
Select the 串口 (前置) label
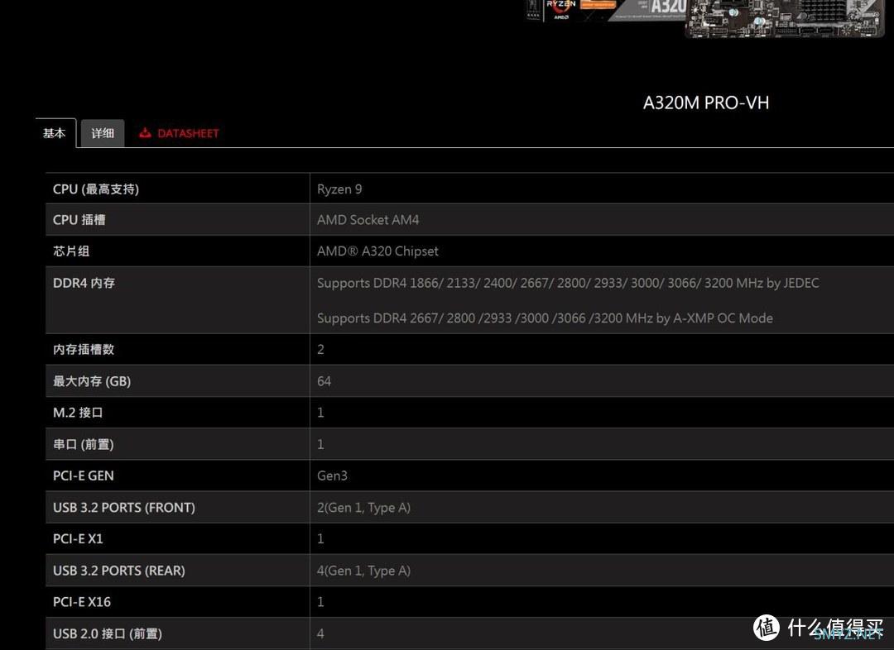pyautogui.click(x=84, y=444)
